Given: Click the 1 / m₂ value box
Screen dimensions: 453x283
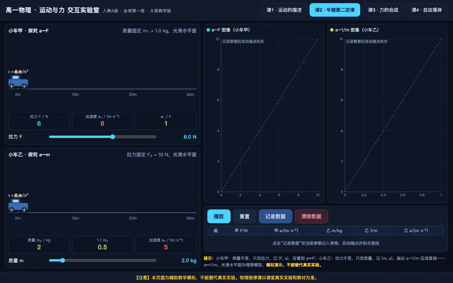Looking at the screenshot, I should tap(103, 244).
